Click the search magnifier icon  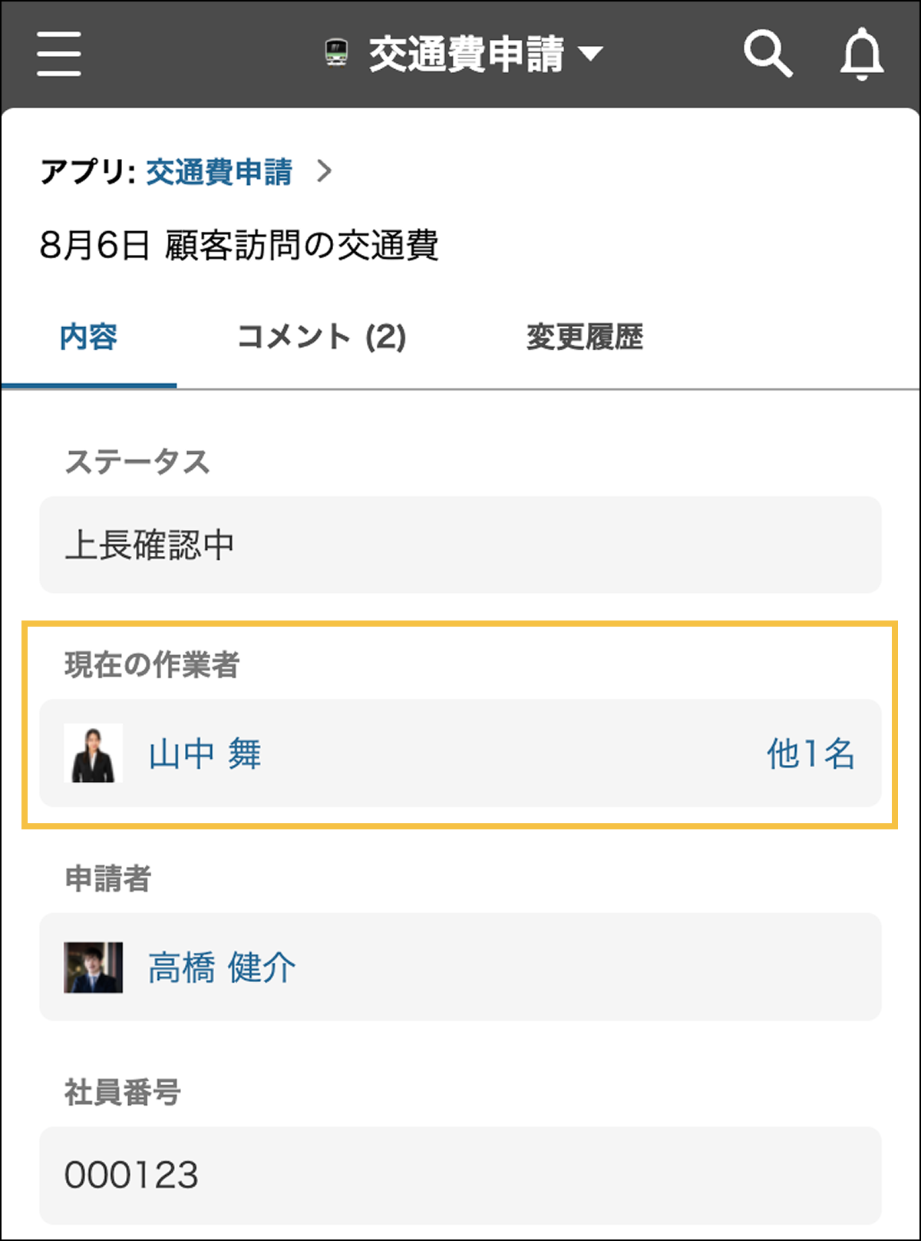(767, 54)
